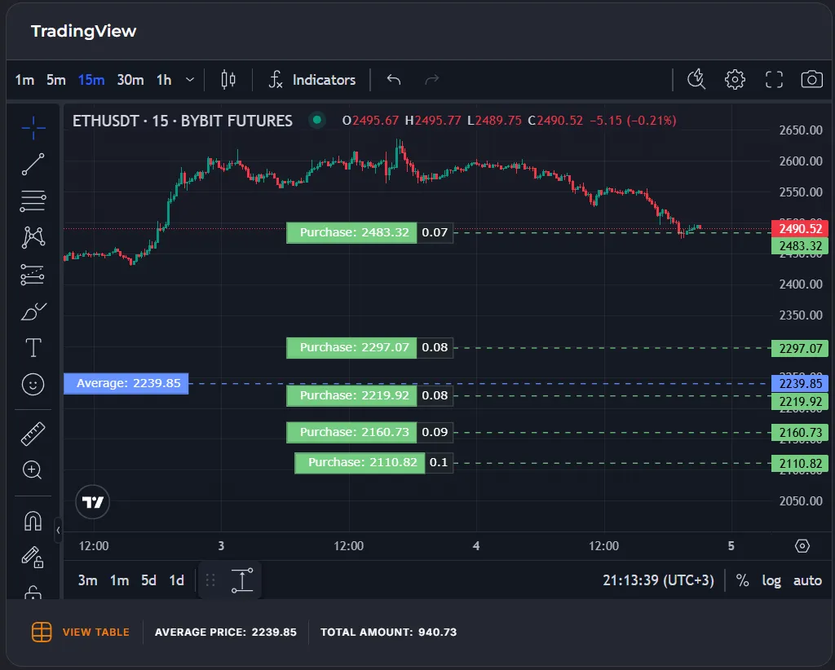Open the Indicators panel
The height and width of the screenshot is (670, 835).
click(x=313, y=80)
